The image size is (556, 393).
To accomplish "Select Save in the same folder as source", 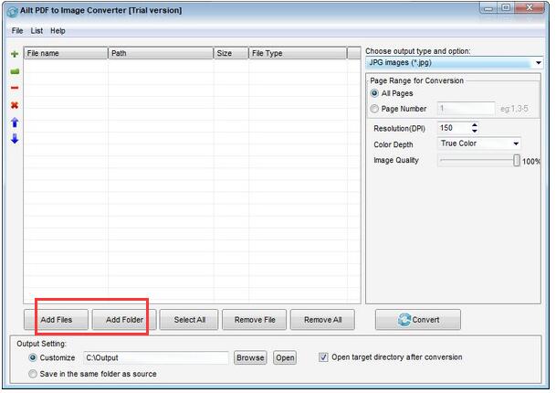I will (33, 374).
